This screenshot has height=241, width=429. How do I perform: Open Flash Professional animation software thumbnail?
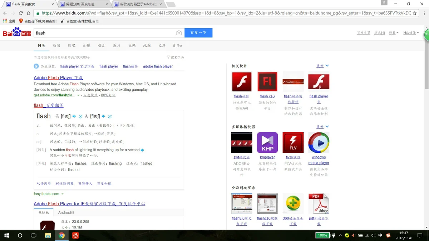(293, 82)
